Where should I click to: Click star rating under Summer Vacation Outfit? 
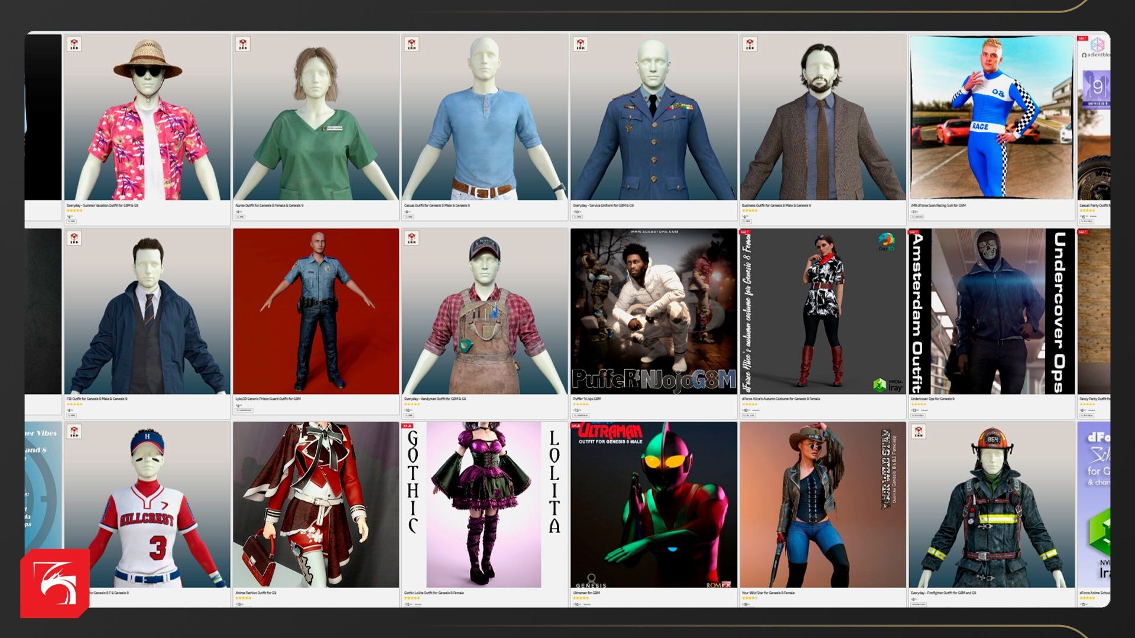(x=74, y=210)
